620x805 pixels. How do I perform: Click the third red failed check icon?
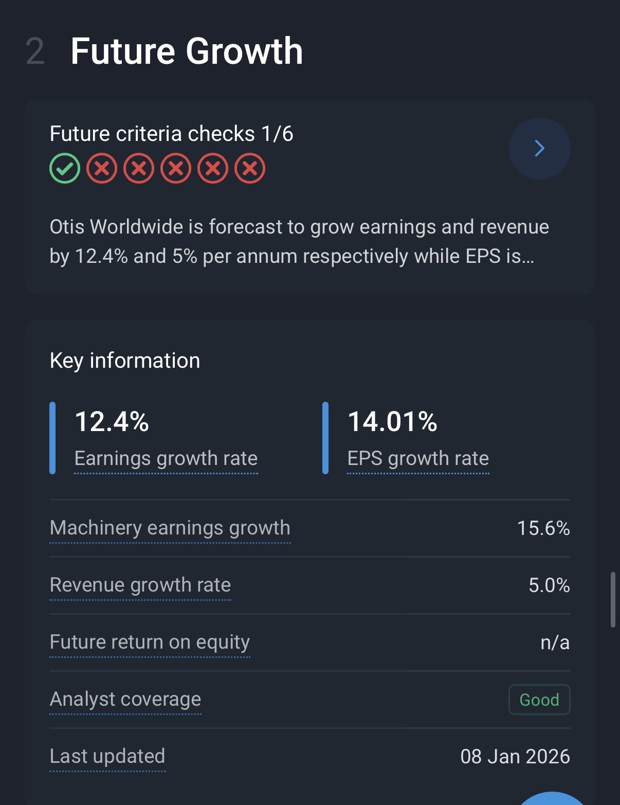point(176,168)
